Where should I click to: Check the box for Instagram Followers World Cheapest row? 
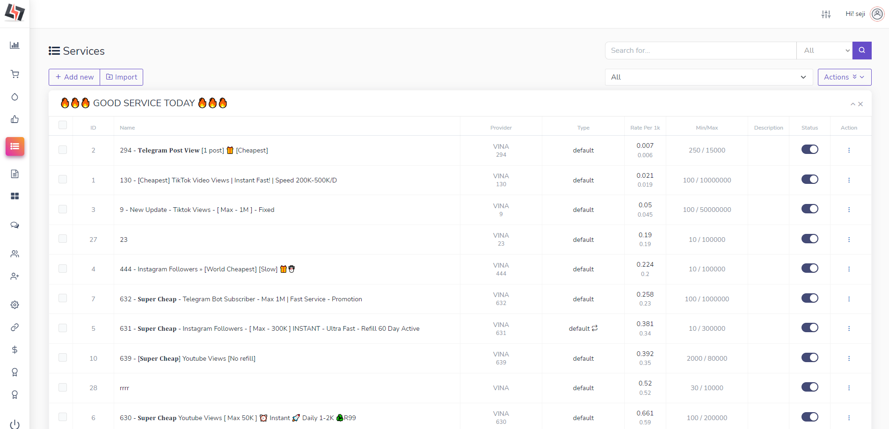click(63, 269)
